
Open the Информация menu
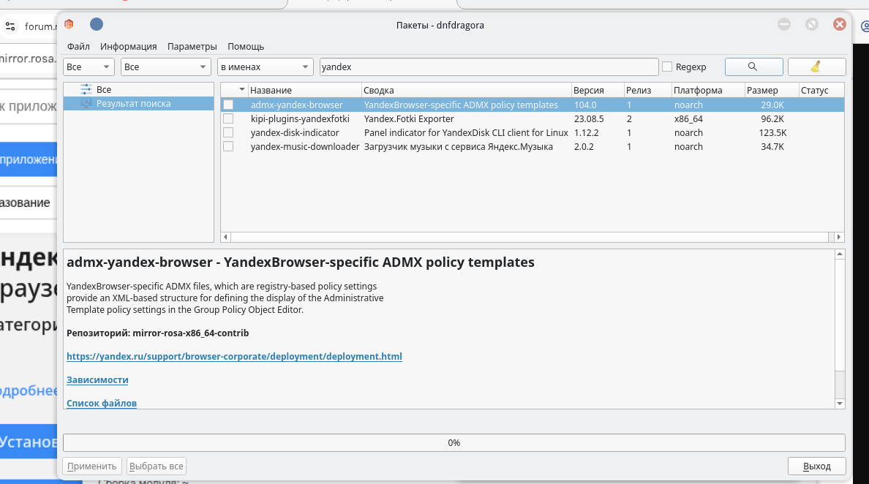tap(129, 47)
